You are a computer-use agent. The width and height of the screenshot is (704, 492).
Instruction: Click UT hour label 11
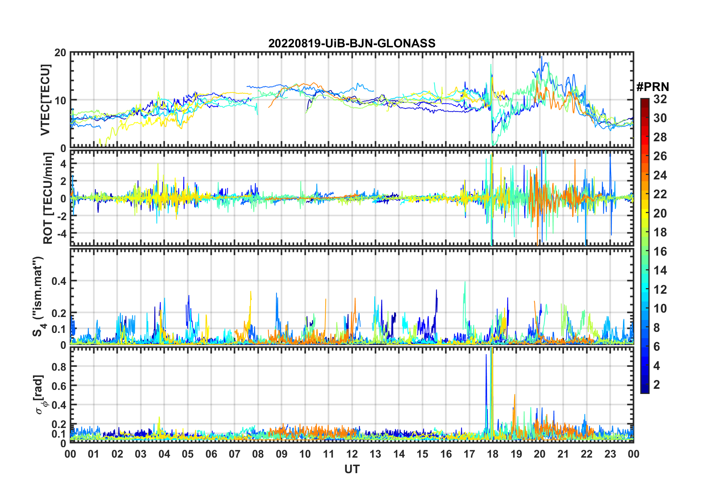coord(328,454)
